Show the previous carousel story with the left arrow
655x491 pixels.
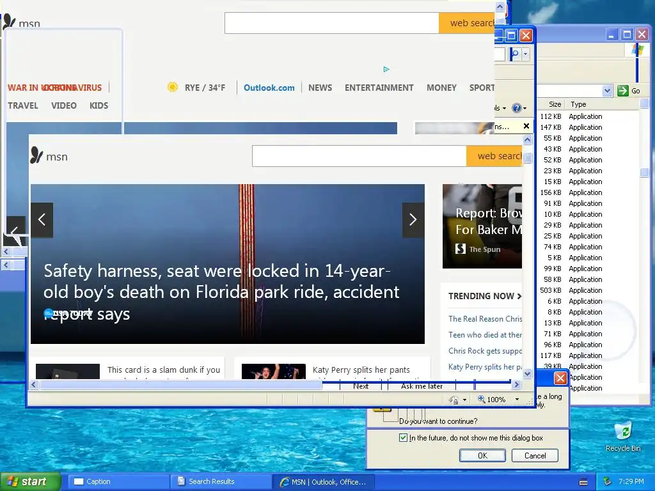coord(42,220)
